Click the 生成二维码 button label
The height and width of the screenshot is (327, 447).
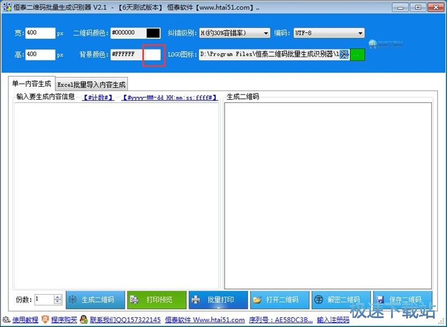[98, 300]
